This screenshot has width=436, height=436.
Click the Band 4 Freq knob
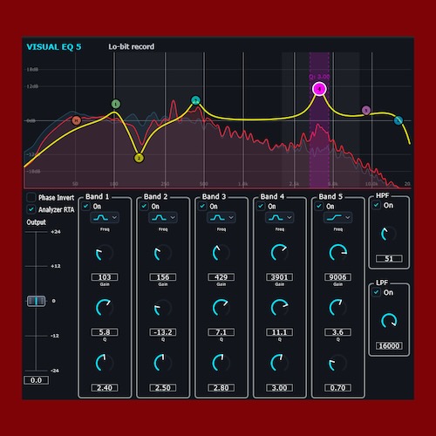click(x=280, y=253)
